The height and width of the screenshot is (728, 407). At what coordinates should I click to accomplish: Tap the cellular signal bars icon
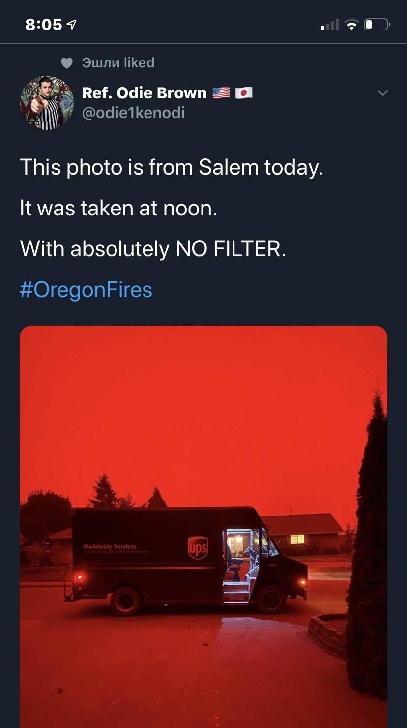point(330,25)
